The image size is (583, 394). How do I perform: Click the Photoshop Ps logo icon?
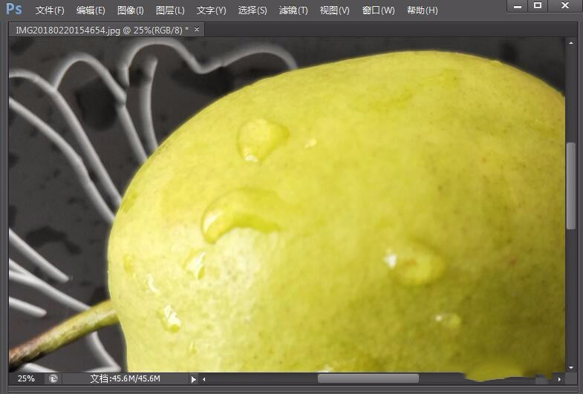coord(14,10)
